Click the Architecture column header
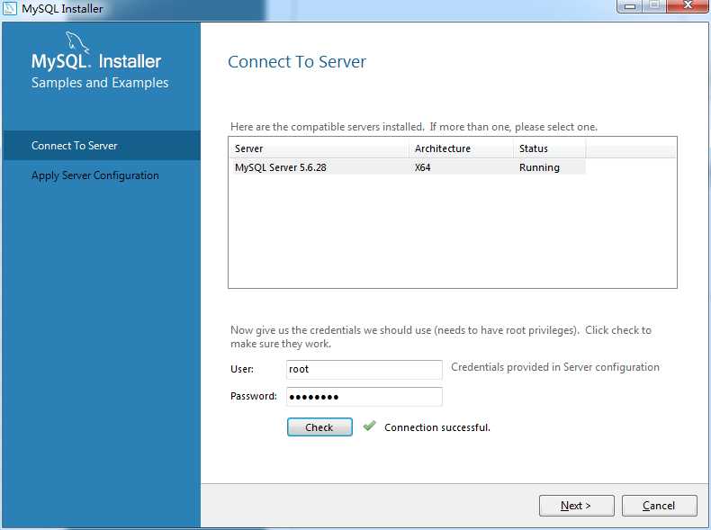711x530 pixels. click(462, 148)
